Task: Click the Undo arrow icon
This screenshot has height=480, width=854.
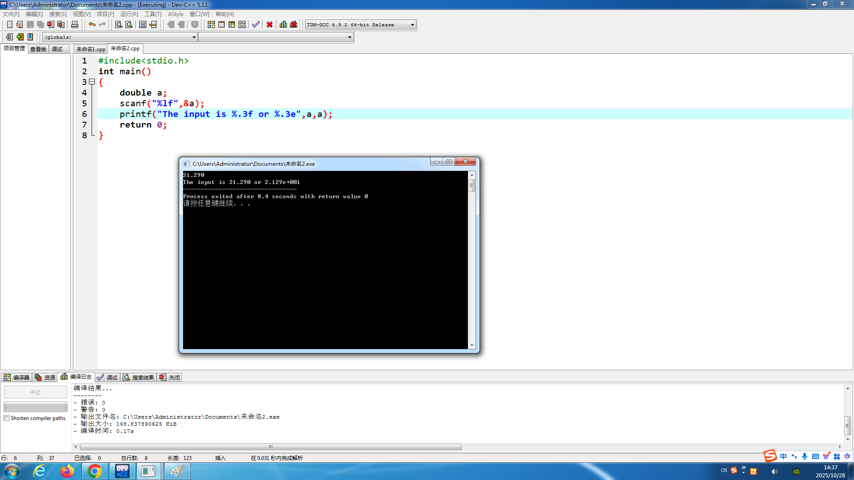Action: point(92,24)
